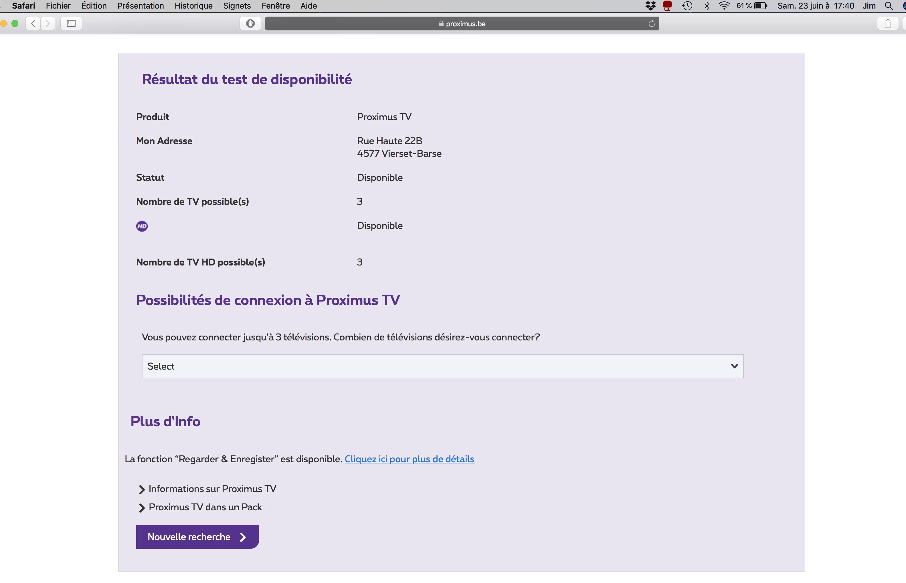Click the purple HD badge icon

click(x=142, y=226)
